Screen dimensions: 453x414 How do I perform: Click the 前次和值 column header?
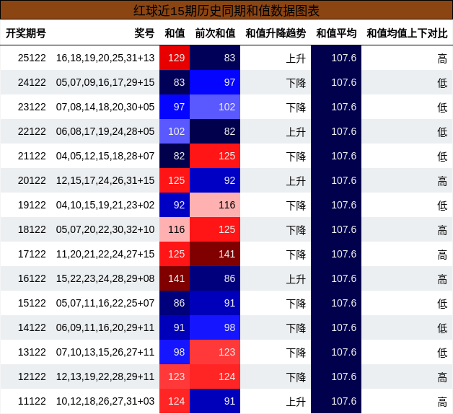coord(215,33)
